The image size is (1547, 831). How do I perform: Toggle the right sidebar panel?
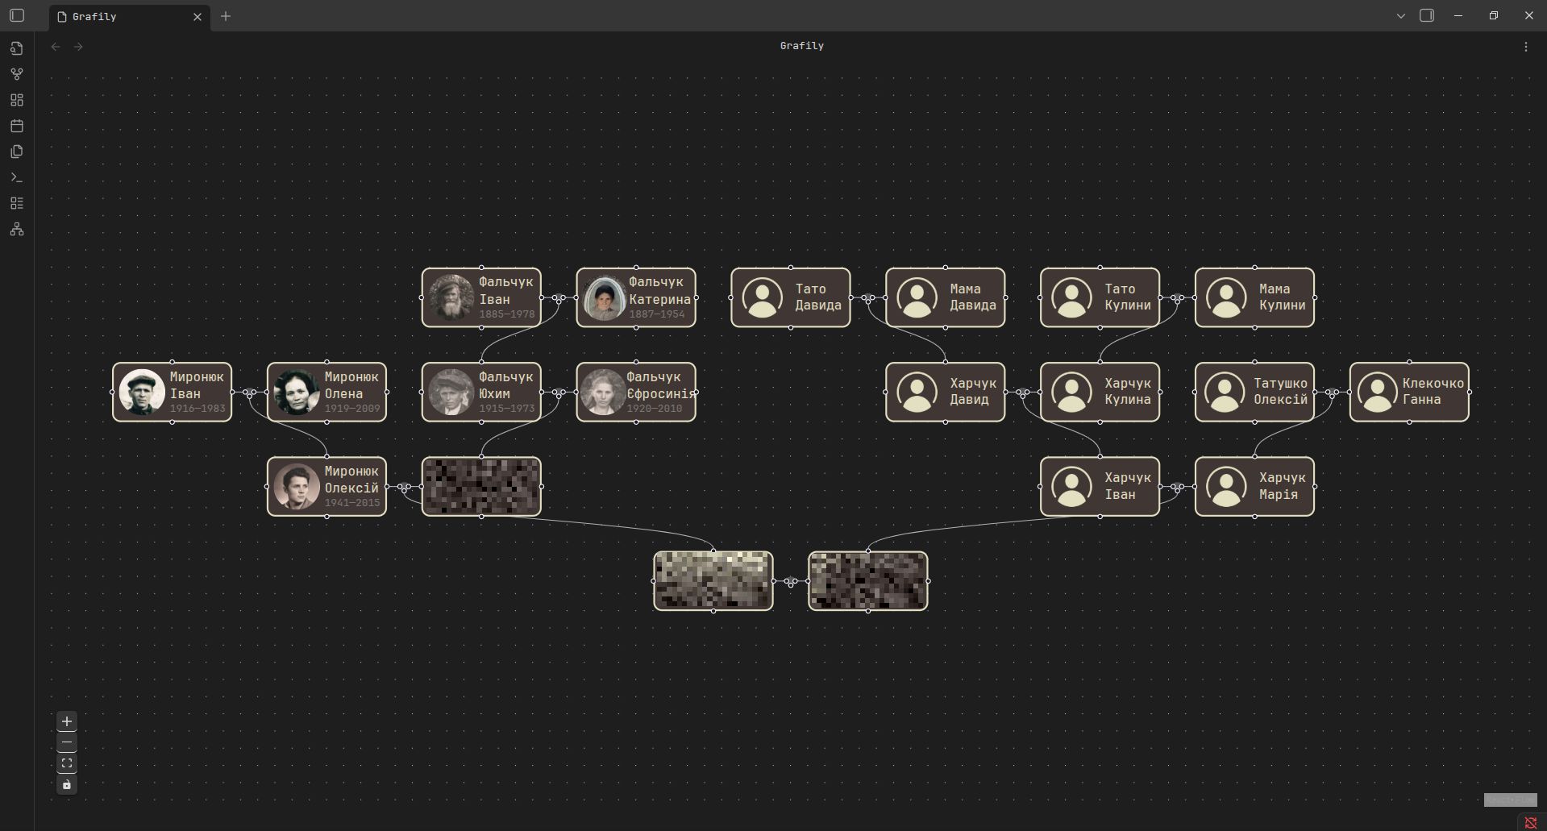point(1427,15)
